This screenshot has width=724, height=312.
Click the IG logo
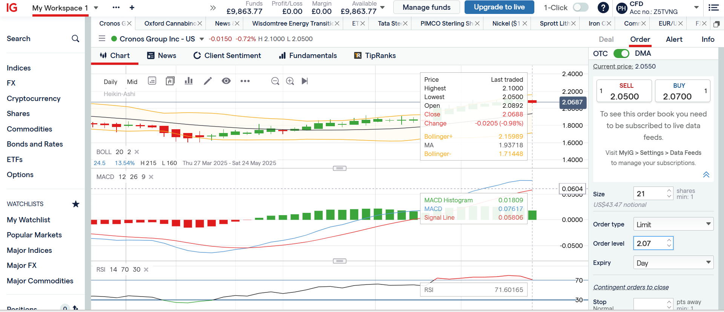12,8
